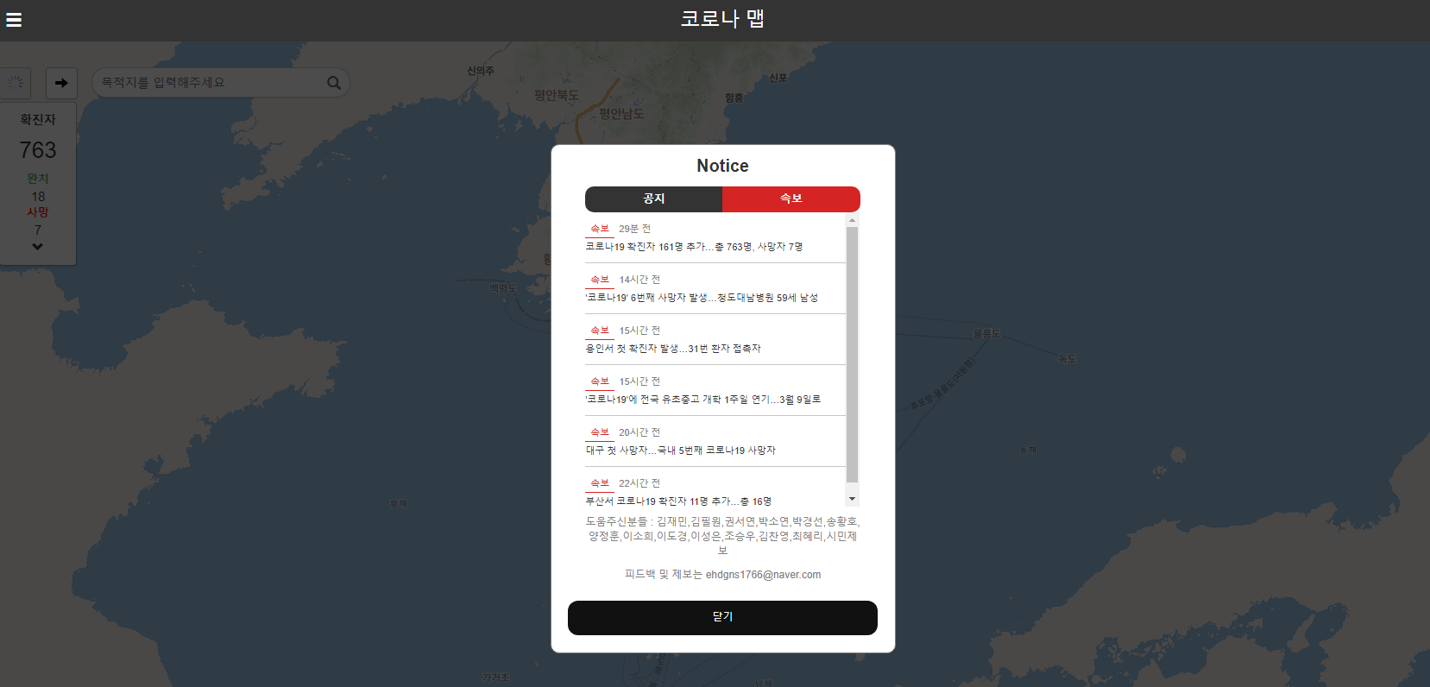Click the confirmed count 763

pyautogui.click(x=38, y=150)
